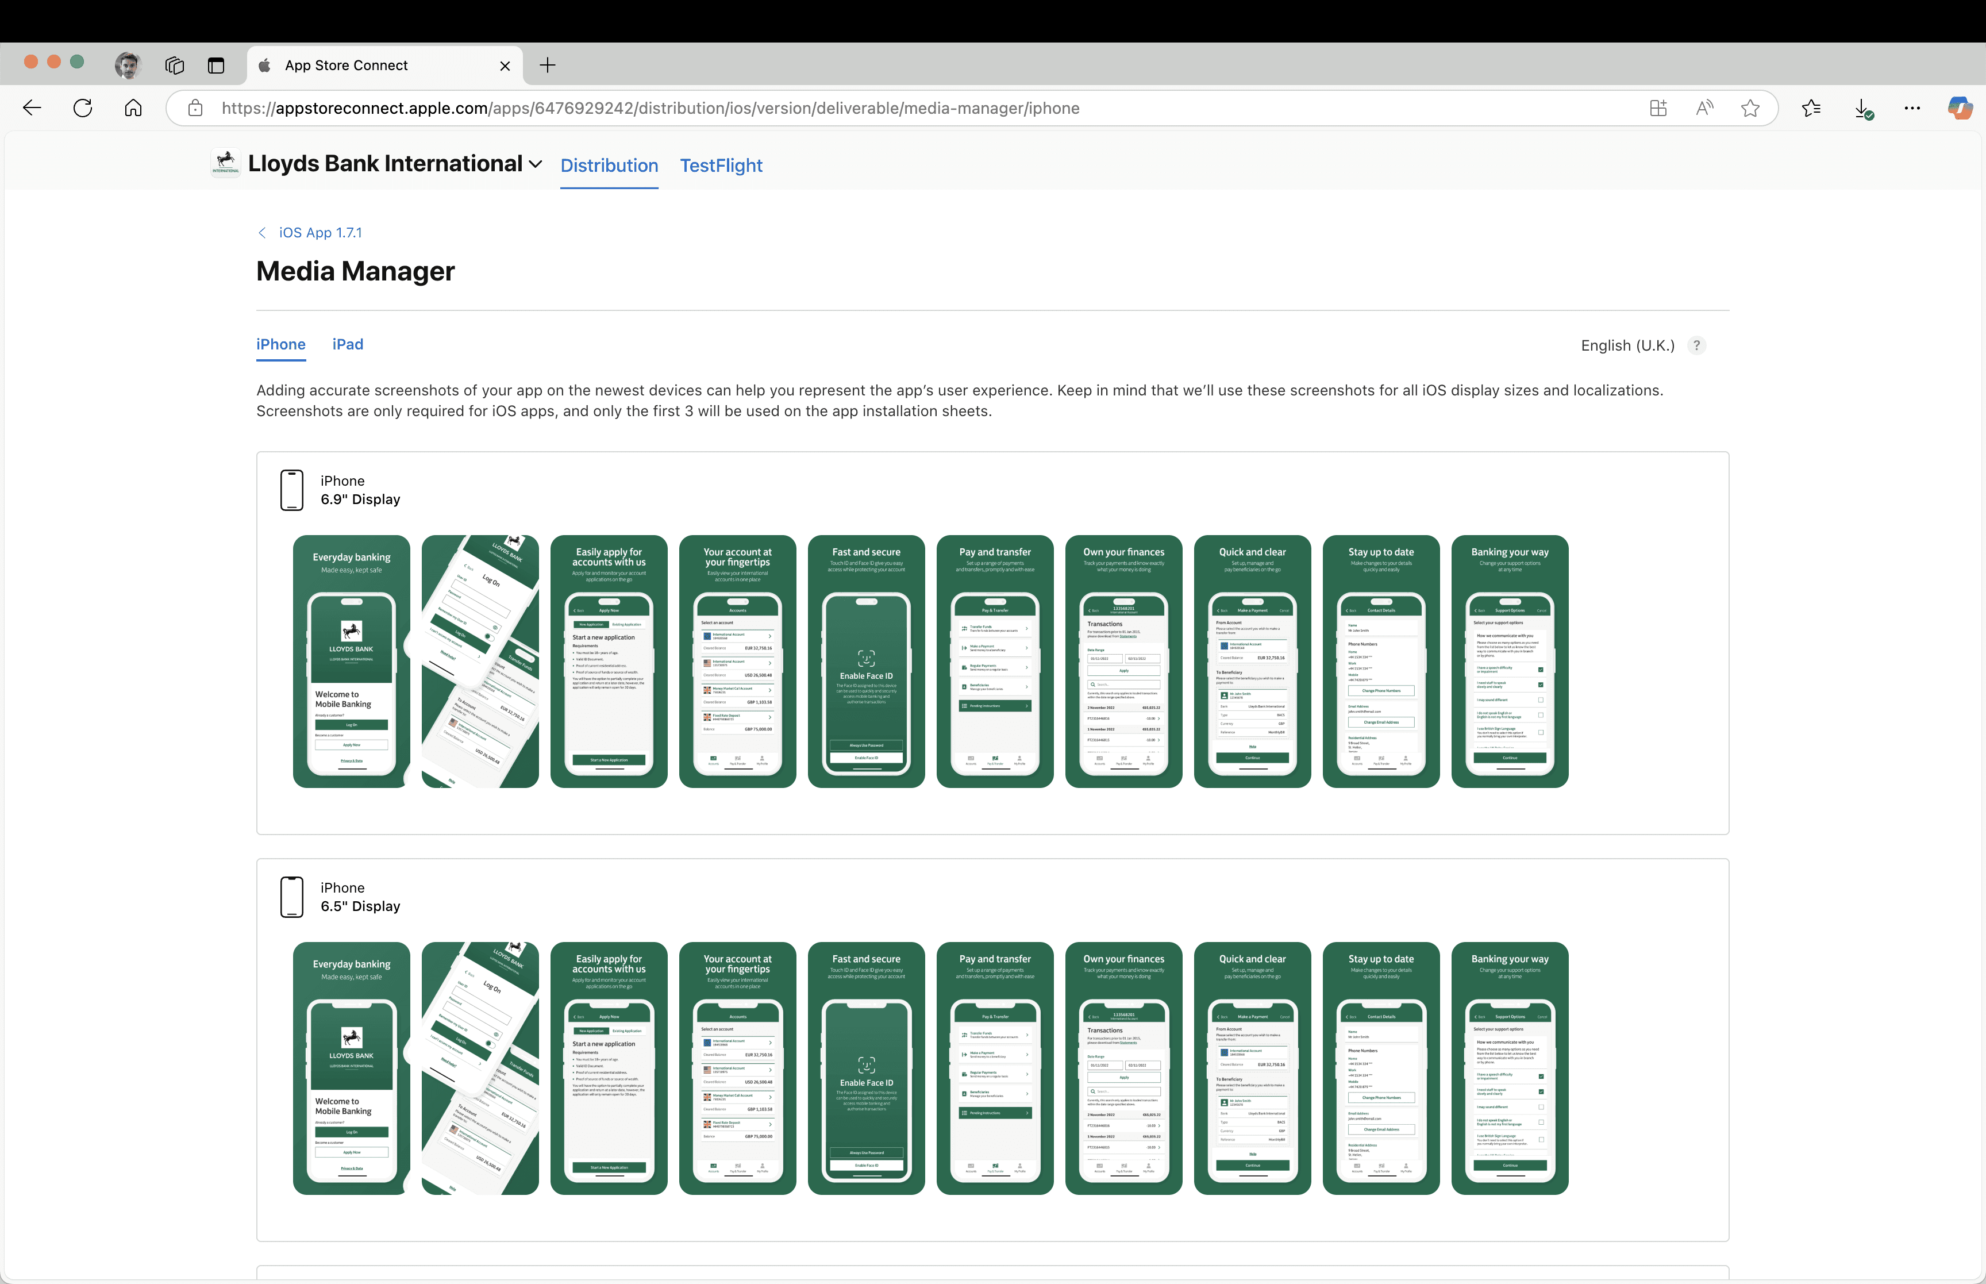
Task: Go to browser home icon
Action: coord(133,107)
